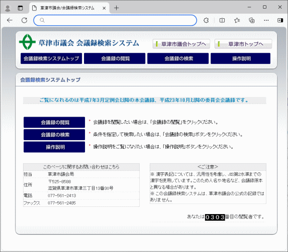Click the phone number 077-561-2413
The image size is (288, 252).
(x=62, y=196)
